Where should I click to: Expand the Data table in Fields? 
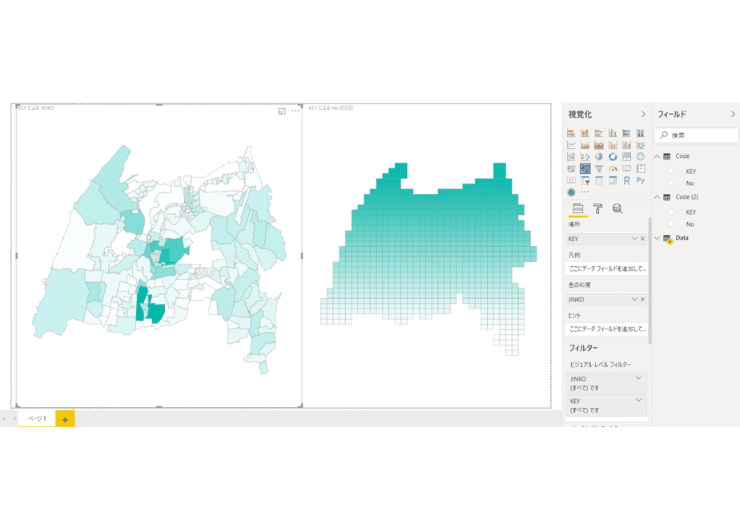pyautogui.click(x=657, y=238)
